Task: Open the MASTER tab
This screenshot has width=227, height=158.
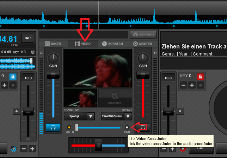Action: tap(143, 44)
